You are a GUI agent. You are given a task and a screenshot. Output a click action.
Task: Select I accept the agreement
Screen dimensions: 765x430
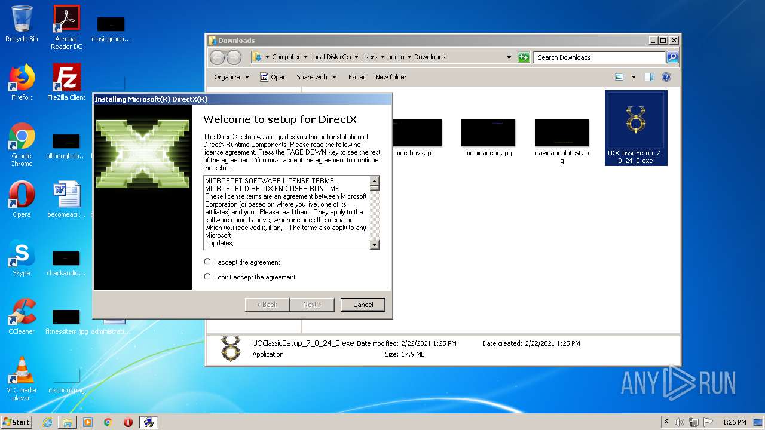[x=241, y=262]
